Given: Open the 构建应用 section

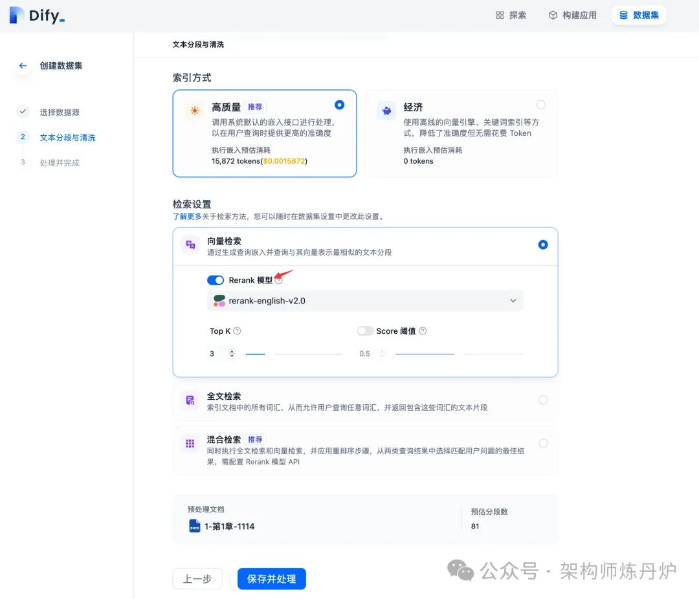Looking at the screenshot, I should click(x=572, y=14).
